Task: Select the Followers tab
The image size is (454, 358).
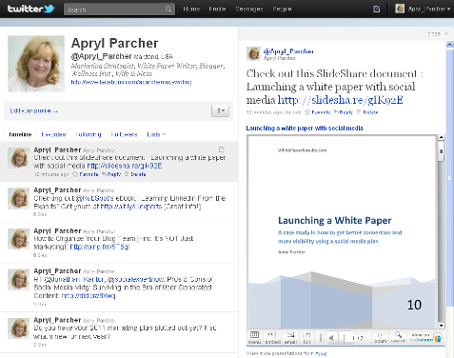Action: tap(124, 134)
